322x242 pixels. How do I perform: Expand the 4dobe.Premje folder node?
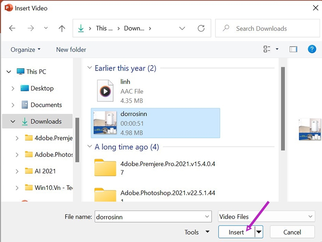click(x=17, y=138)
